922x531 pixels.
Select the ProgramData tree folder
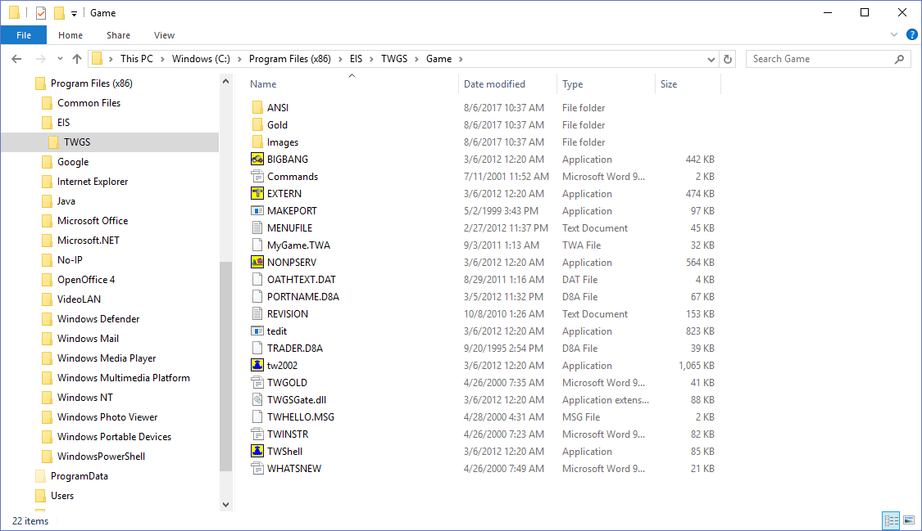(x=79, y=476)
